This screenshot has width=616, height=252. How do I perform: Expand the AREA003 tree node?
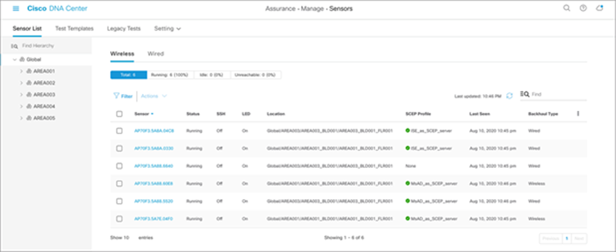[21, 95]
